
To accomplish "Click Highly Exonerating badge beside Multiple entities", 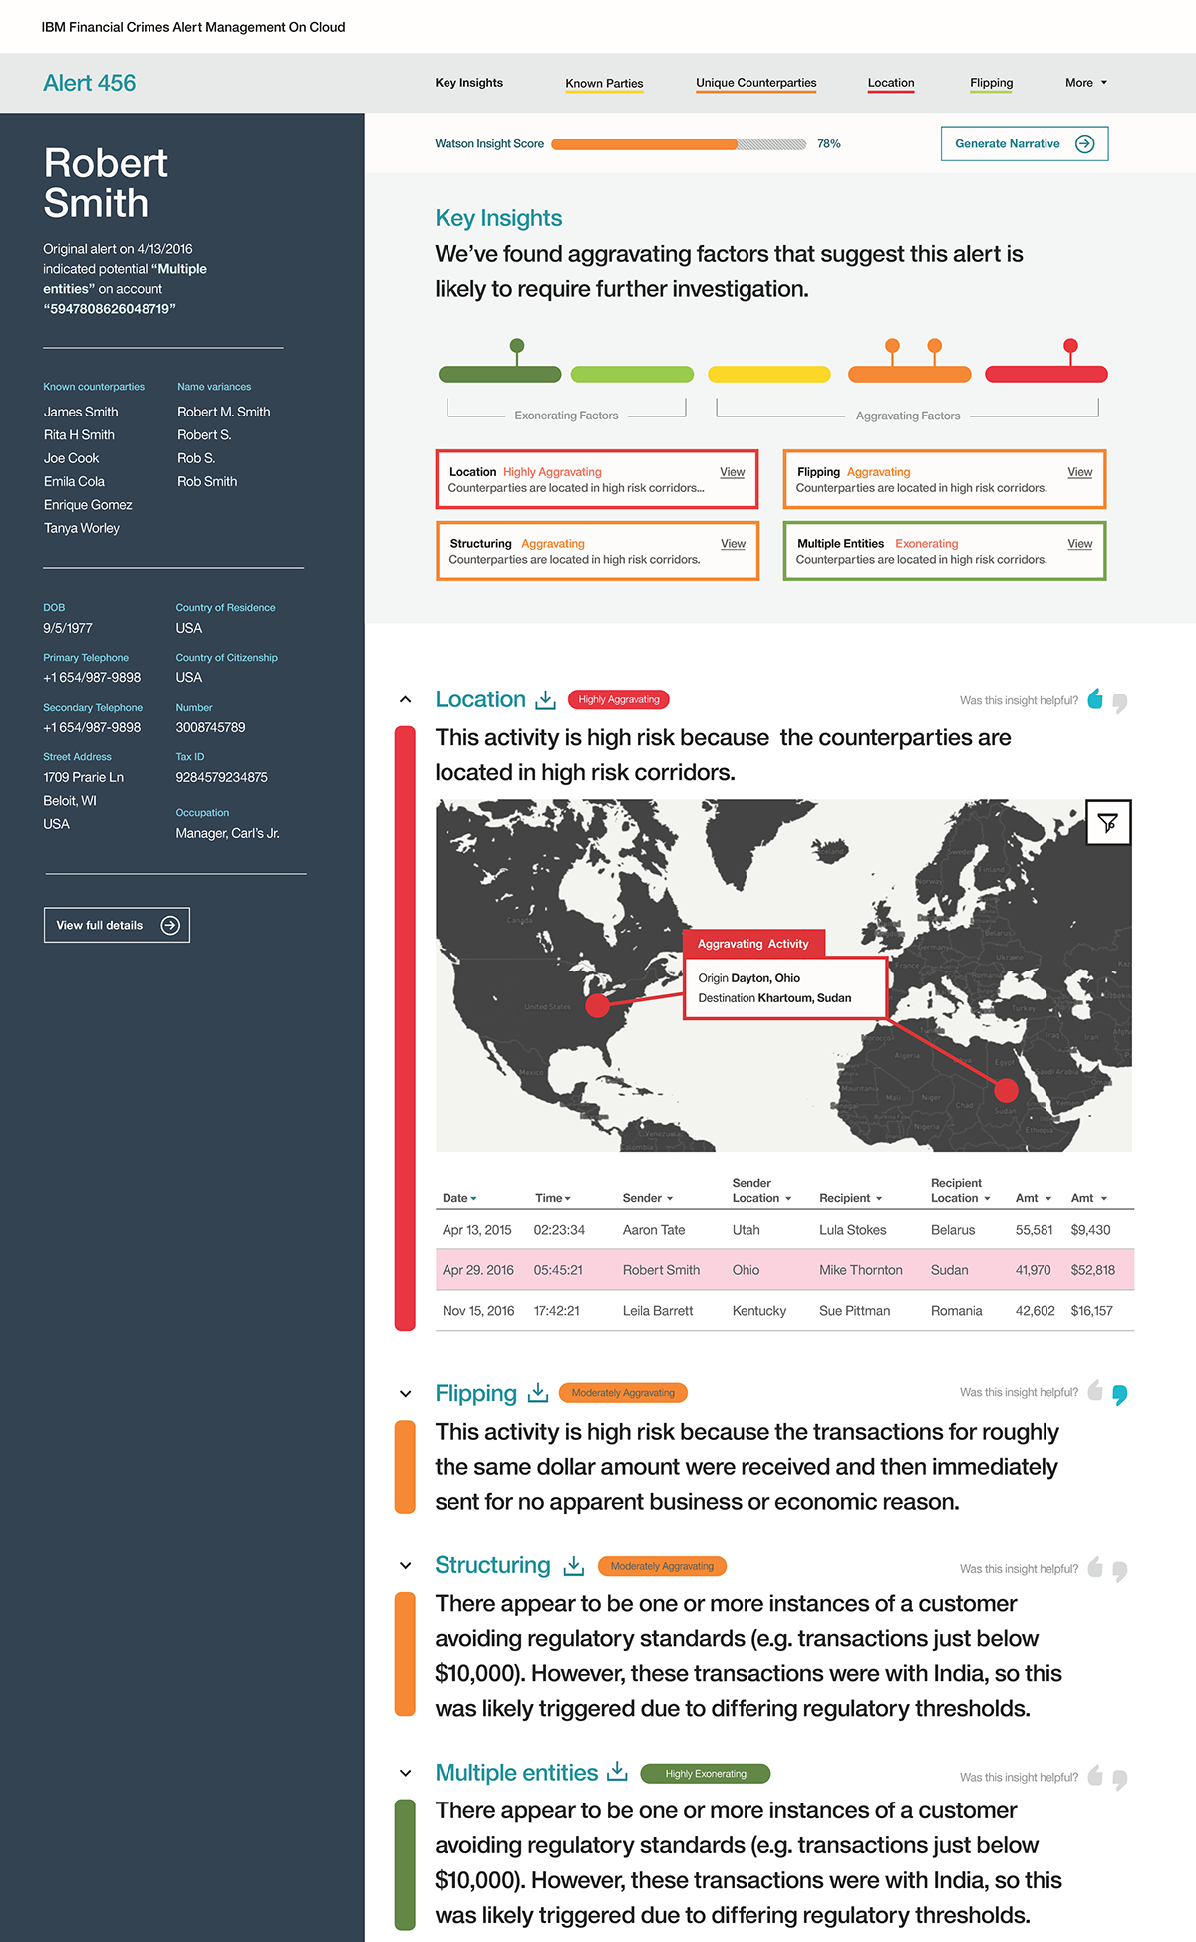I will (706, 1774).
